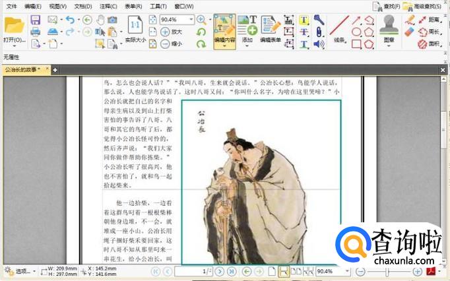The image size is (450, 281).
Task: Click the Stamp tool (图章)
Action: [389, 28]
